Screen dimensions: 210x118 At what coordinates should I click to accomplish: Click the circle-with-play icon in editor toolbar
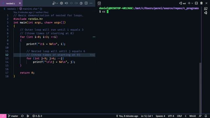pyautogui.click(x=81, y=3)
